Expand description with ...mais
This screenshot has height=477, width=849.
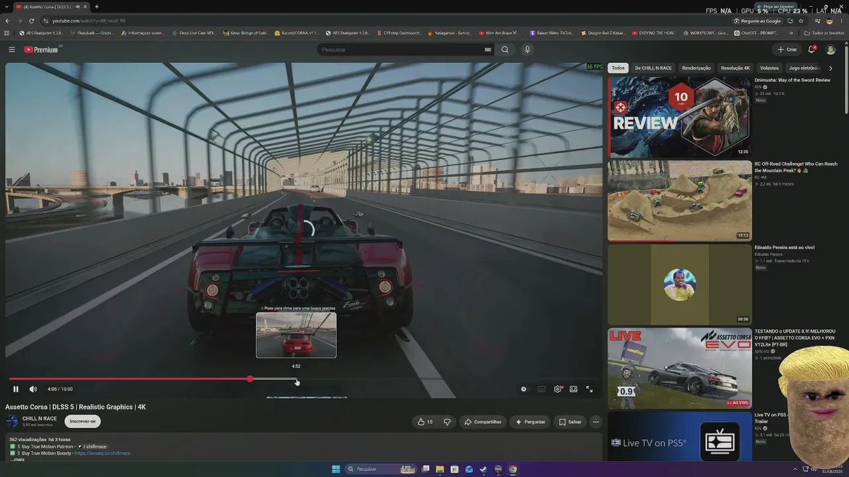(18, 459)
